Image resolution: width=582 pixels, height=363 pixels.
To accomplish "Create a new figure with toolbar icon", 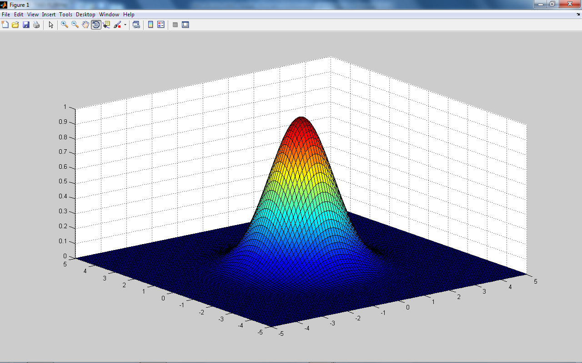I will click(x=5, y=25).
